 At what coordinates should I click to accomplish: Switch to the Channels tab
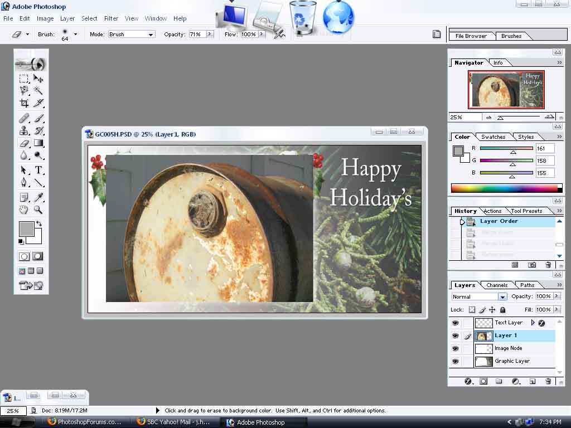pos(496,285)
